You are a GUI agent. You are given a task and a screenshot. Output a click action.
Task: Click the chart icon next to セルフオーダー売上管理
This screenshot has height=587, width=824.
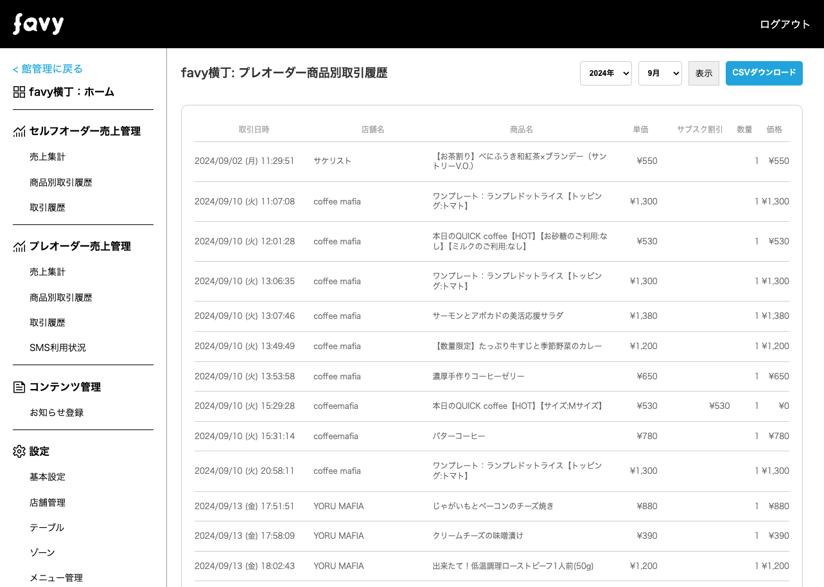19,131
